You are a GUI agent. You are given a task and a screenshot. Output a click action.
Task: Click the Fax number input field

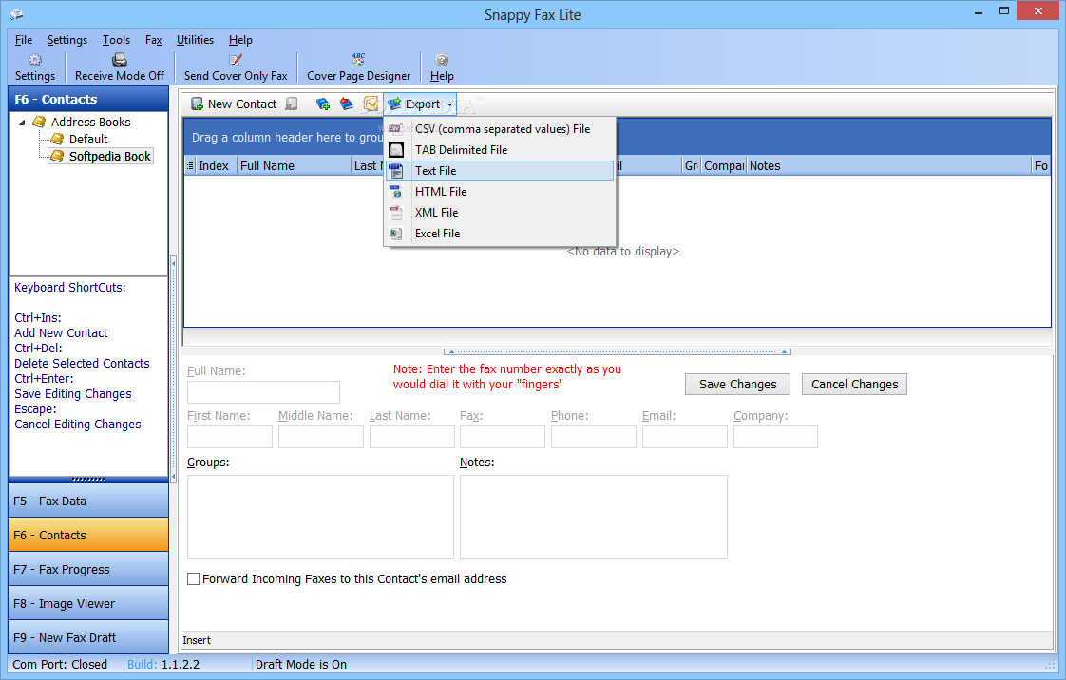(x=503, y=437)
